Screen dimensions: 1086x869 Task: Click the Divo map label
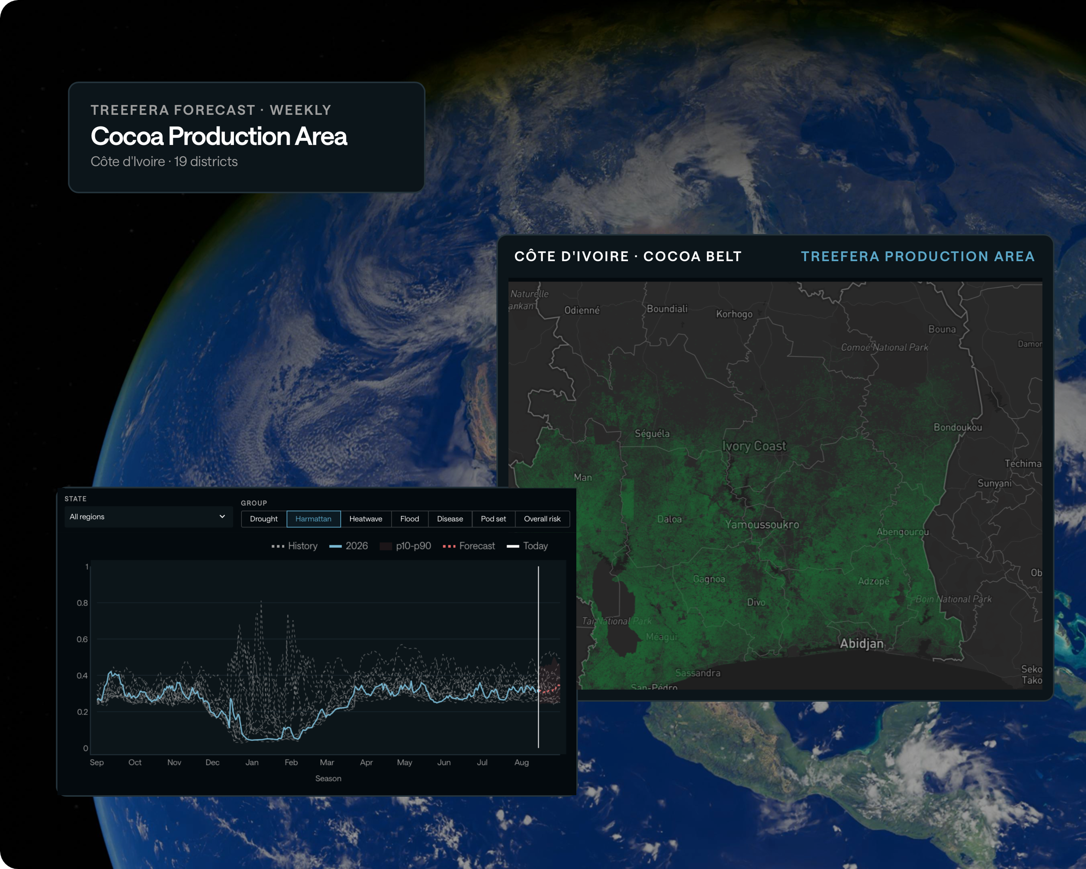[x=756, y=602]
